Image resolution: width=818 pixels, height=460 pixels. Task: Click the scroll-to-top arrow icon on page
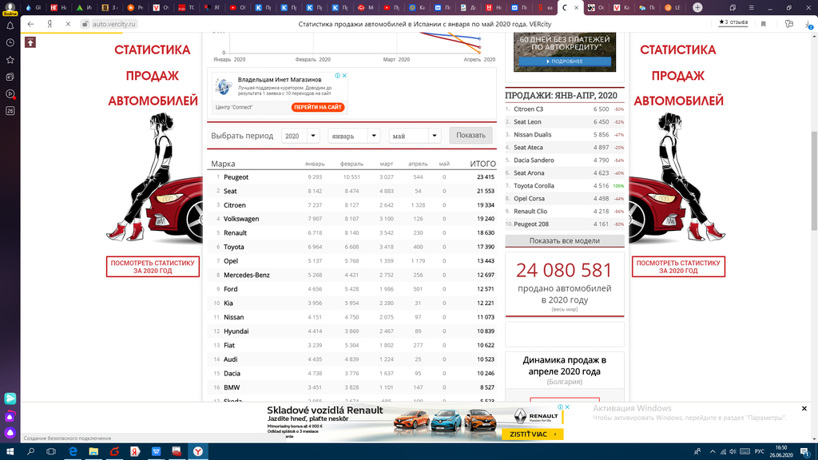[x=30, y=43]
